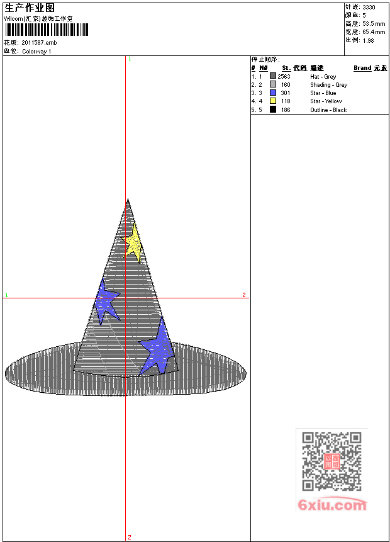Click the upper-left blue star on the hat
This screenshot has width=390, height=542.
105,302
